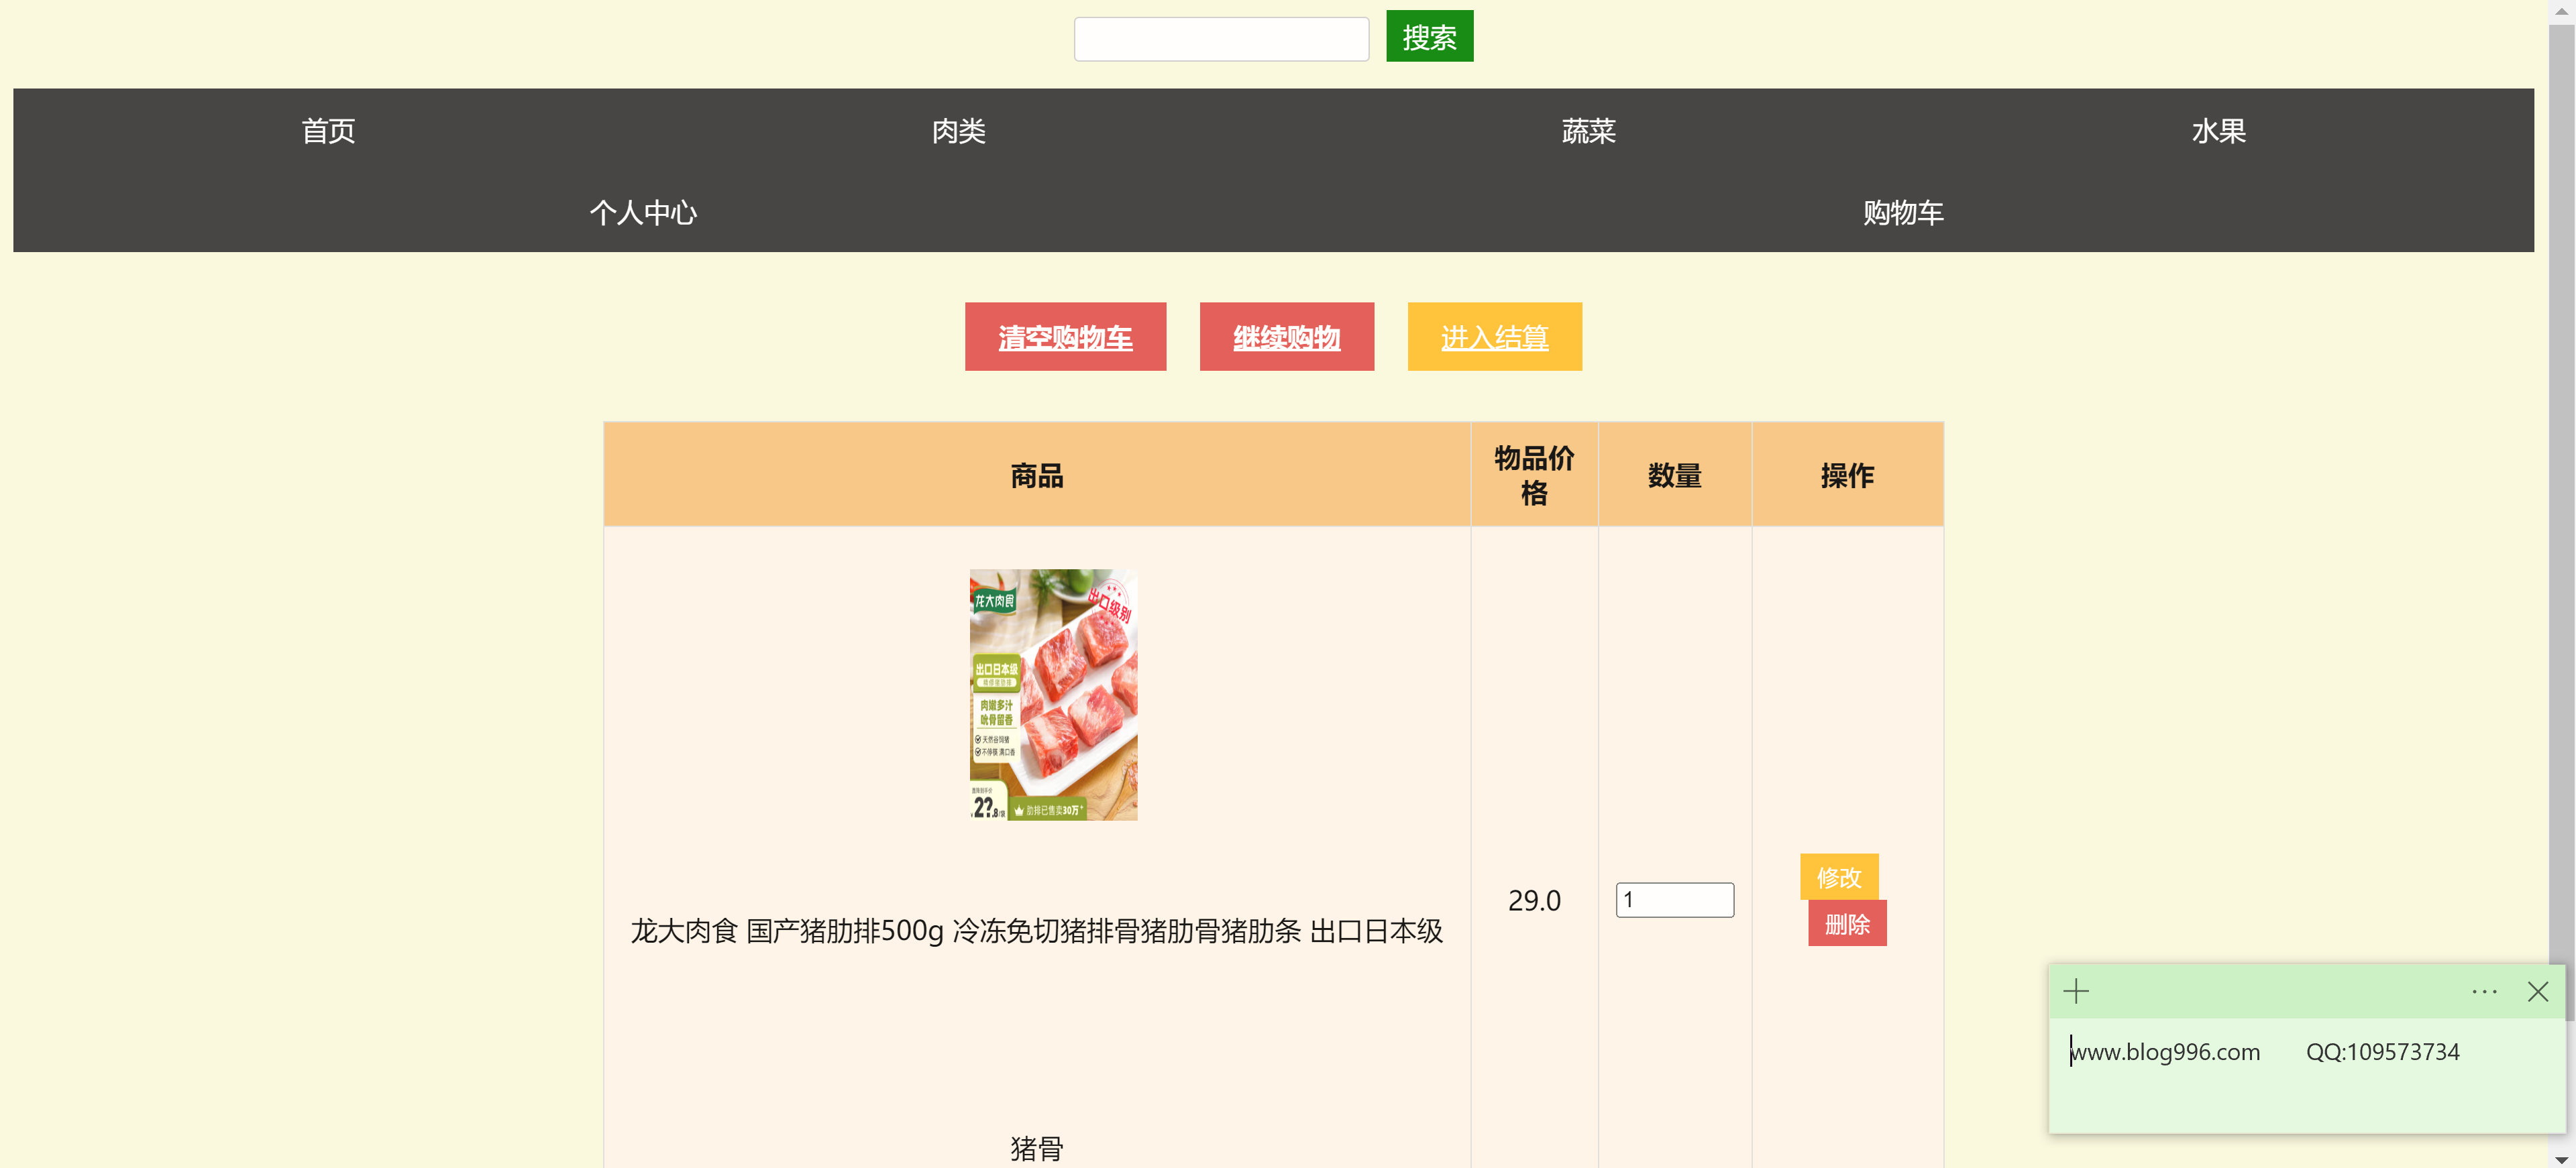This screenshot has width=2576, height=1168.
Task: Click the yellow 修改 modify button
Action: [x=1839, y=876]
